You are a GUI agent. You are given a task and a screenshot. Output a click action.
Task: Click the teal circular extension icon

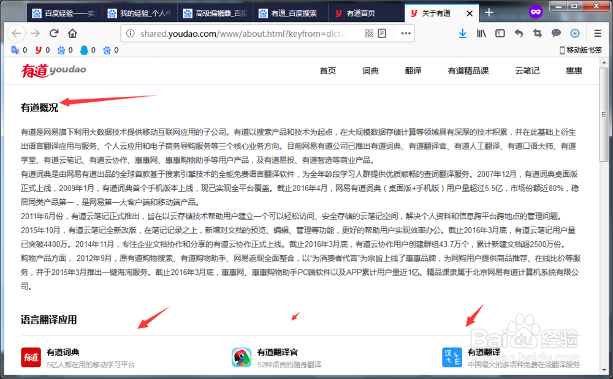pos(575,34)
